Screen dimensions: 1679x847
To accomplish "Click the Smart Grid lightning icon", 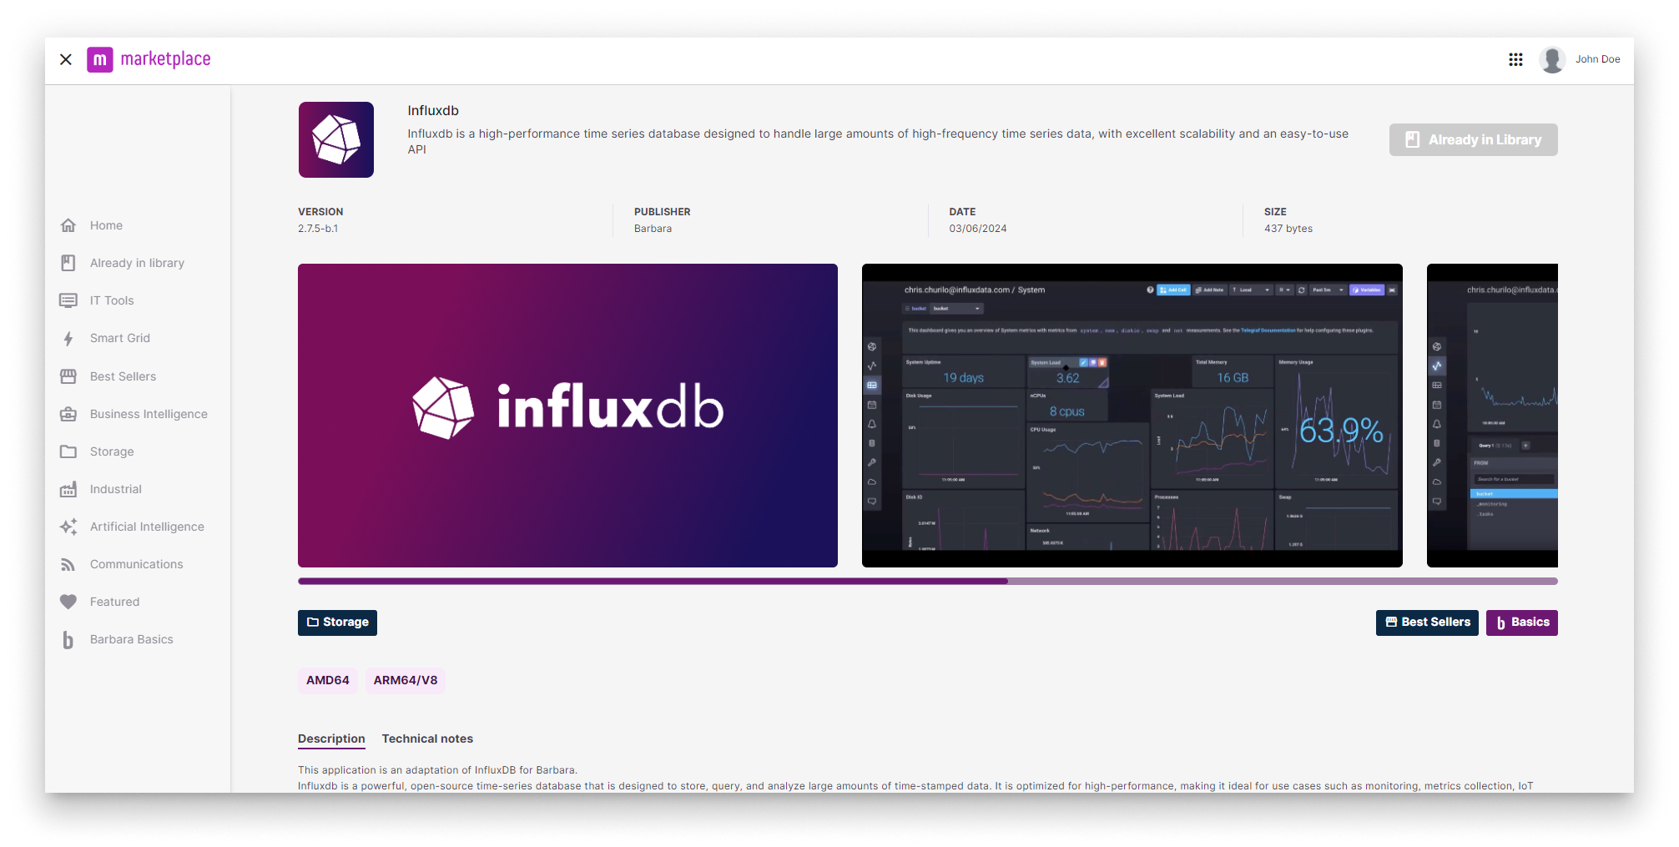I will tap(68, 338).
